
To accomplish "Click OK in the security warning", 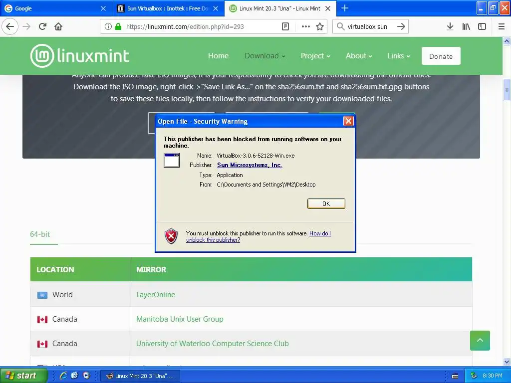I will pyautogui.click(x=326, y=203).
